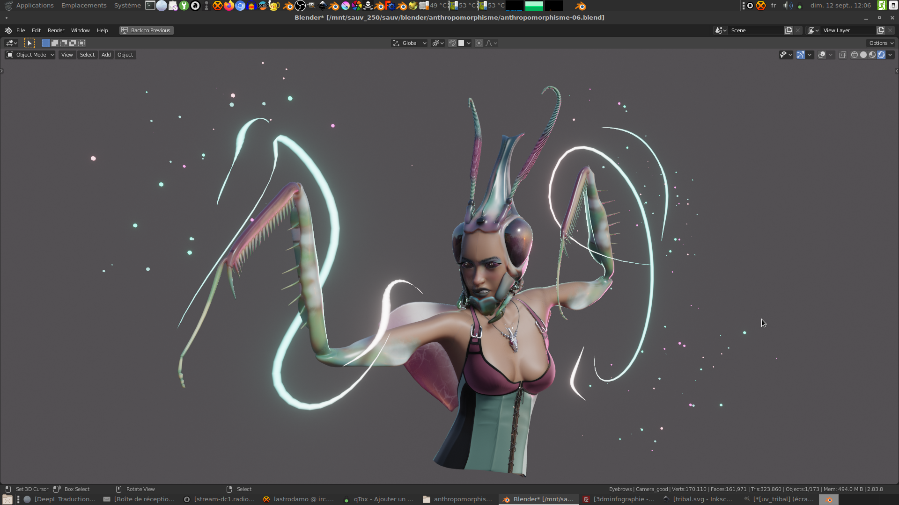Screen dimensions: 899x505
Task: Open the Options dropdown
Action: [x=881, y=43]
